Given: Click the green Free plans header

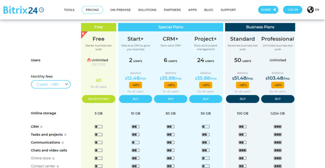Looking at the screenshot, I should pos(99,27).
